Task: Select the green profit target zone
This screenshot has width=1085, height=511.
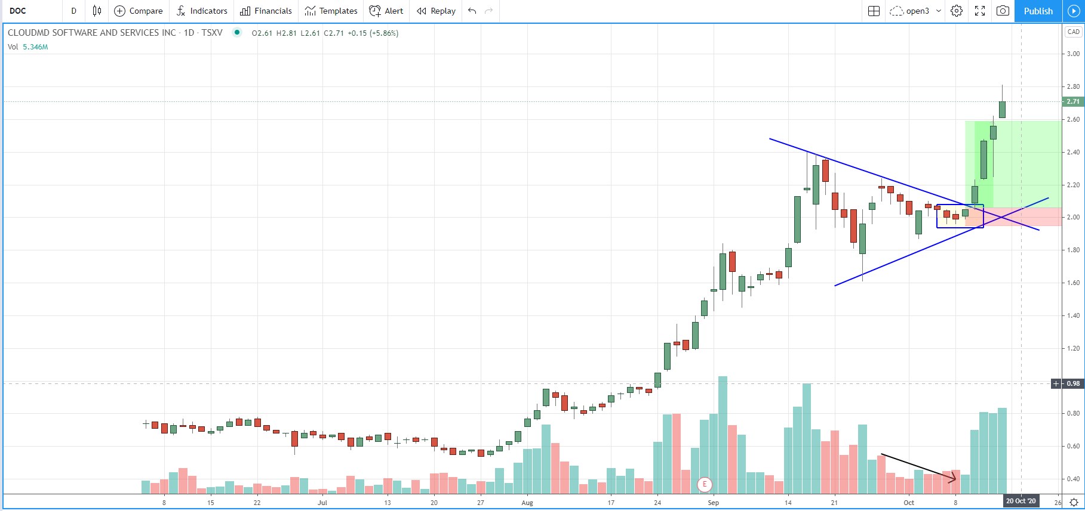Action: click(1013, 165)
